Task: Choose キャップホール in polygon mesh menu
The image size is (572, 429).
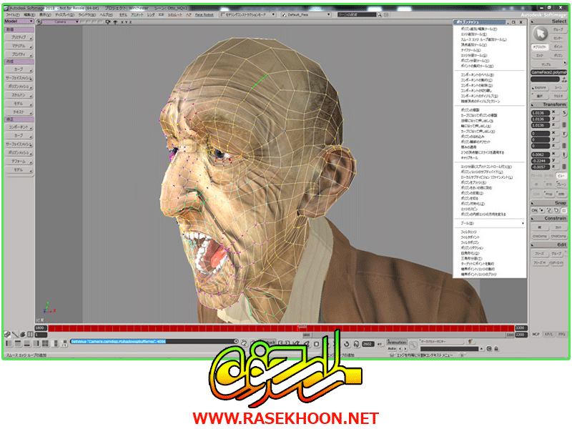Action: click(469, 158)
